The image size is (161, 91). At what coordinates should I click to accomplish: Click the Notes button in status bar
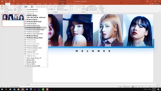point(120,87)
